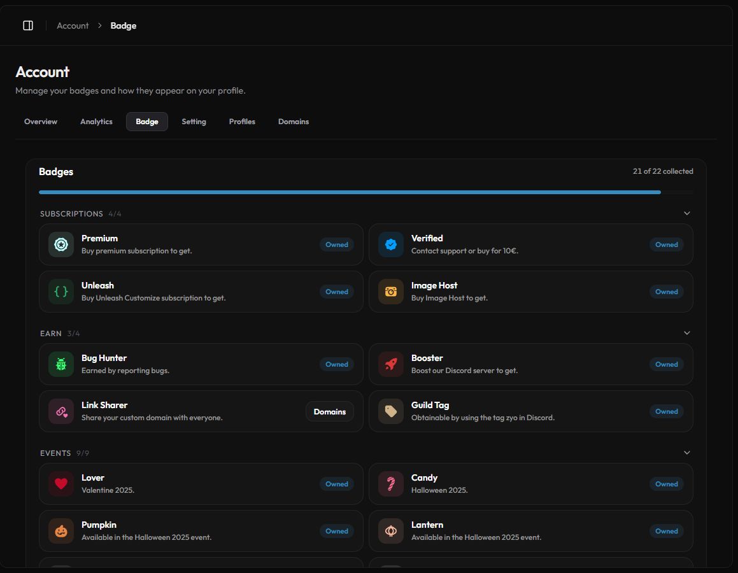
Task: Click the Domains button for Link Sharer
Action: point(329,412)
